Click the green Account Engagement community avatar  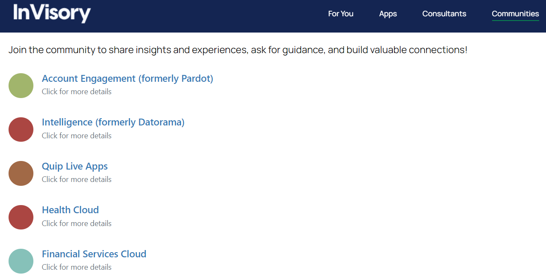tap(21, 86)
